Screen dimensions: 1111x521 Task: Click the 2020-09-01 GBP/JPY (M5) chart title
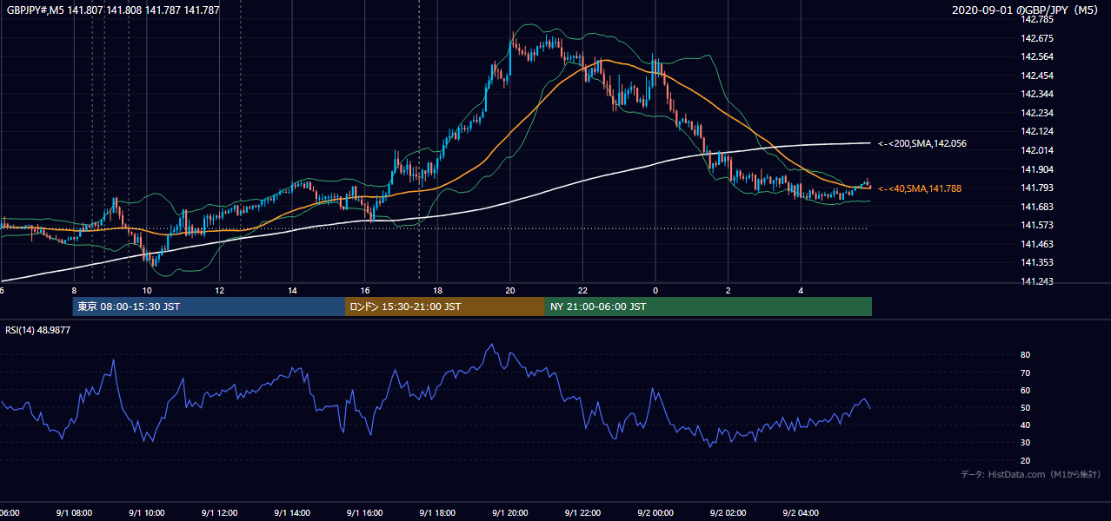1027,10
